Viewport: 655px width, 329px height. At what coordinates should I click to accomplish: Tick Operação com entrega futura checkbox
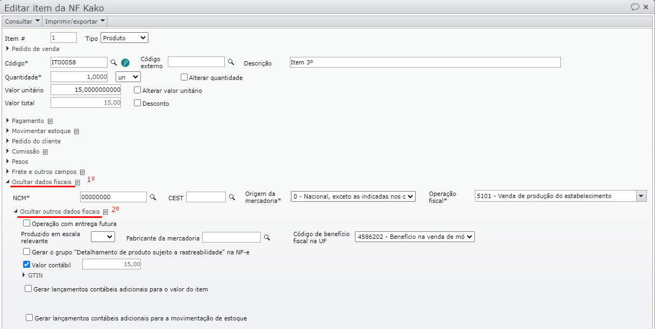pyautogui.click(x=27, y=223)
